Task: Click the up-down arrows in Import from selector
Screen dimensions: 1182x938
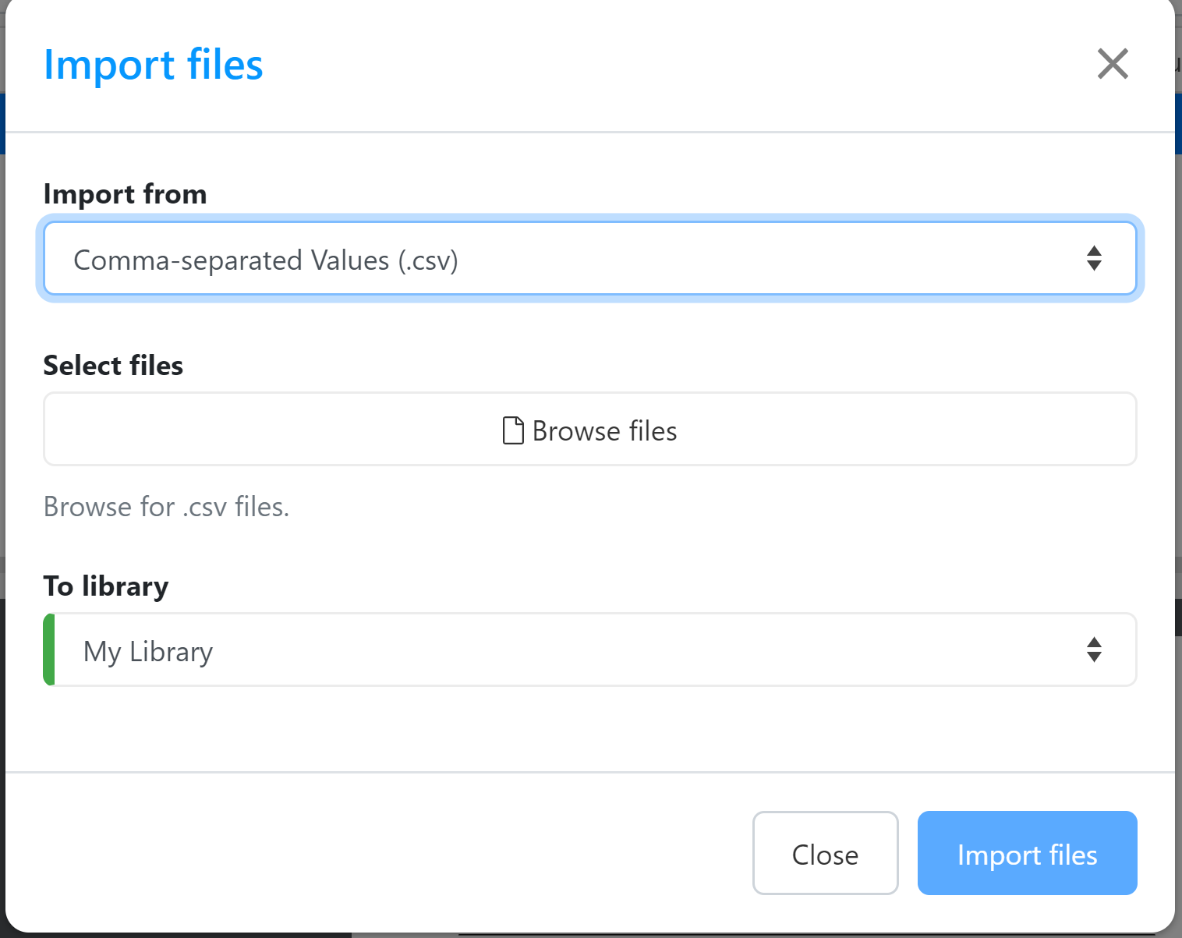Action: [1094, 258]
